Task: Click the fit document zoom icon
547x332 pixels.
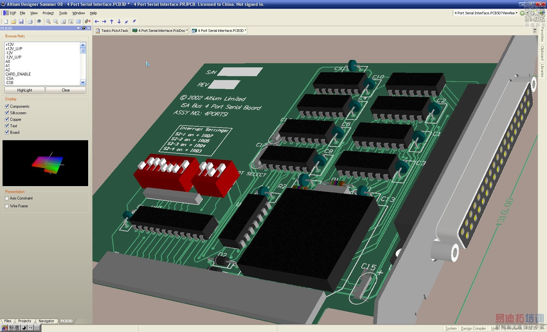Action: [x=63, y=21]
